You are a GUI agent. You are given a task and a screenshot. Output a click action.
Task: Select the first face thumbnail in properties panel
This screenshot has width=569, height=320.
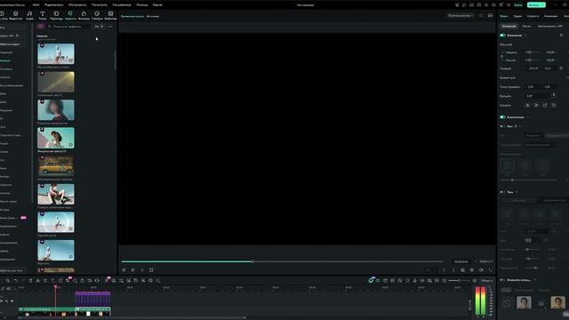tap(524, 302)
